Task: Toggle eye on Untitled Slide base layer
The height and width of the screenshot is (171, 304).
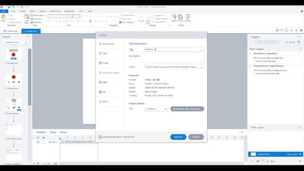Action: coord(300,154)
